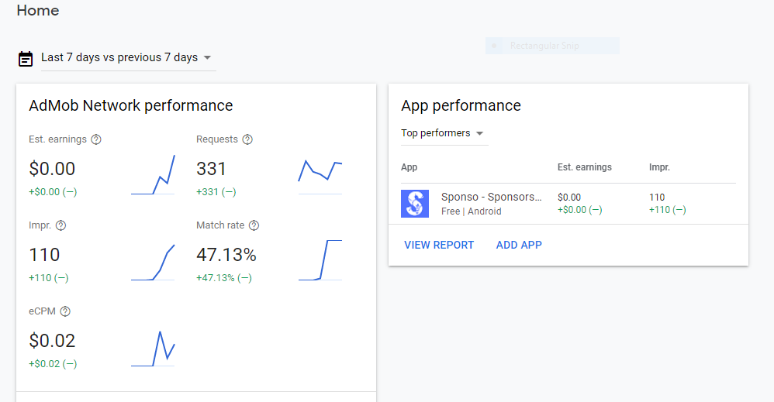Open eCPM help question mark icon
This screenshot has width=774, height=402.
click(65, 311)
